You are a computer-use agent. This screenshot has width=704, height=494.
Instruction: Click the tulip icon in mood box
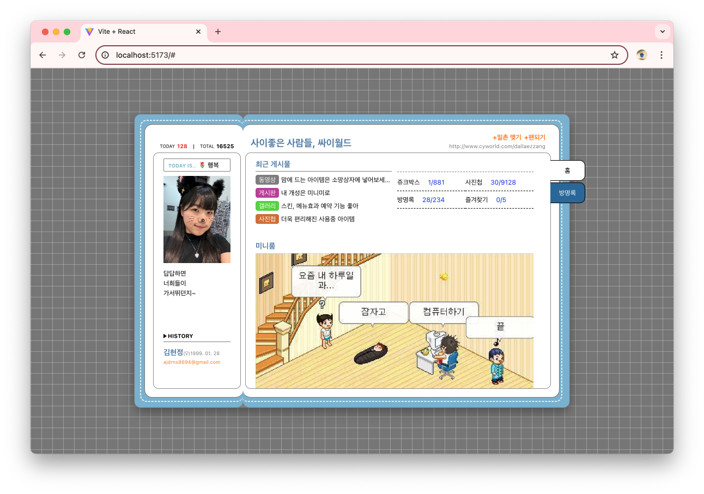[x=202, y=165]
